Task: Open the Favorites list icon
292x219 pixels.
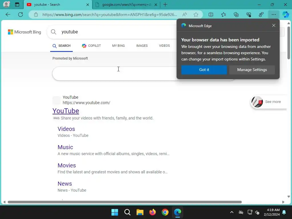Action: tap(224, 15)
